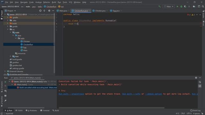Toggle tool window bars icon in status bar corner
The width and height of the screenshot is (205, 115).
2,113
